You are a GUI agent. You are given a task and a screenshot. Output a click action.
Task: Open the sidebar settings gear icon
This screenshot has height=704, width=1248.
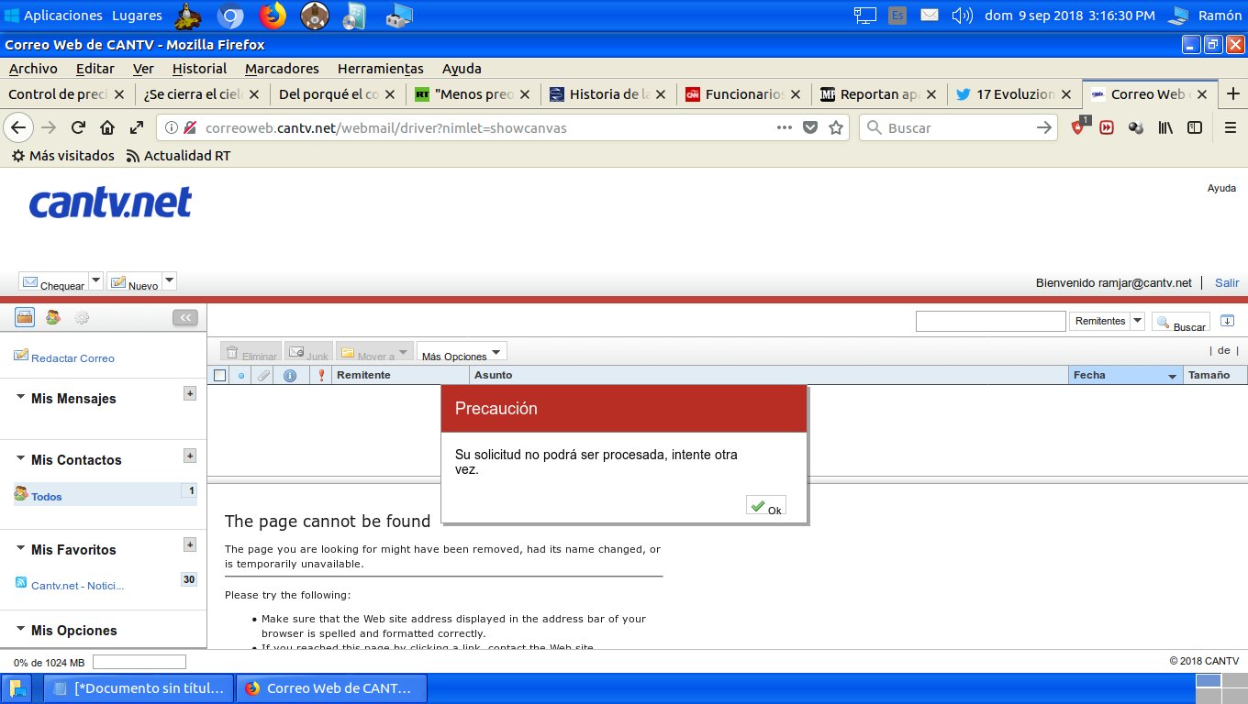click(82, 317)
